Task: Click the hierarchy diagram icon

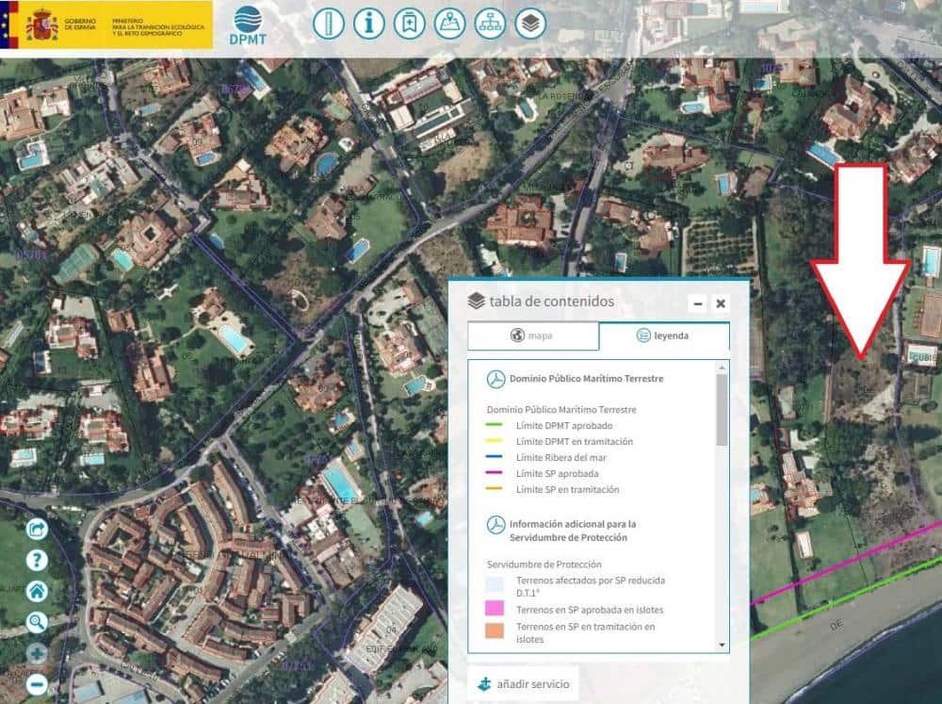Action: [x=491, y=23]
